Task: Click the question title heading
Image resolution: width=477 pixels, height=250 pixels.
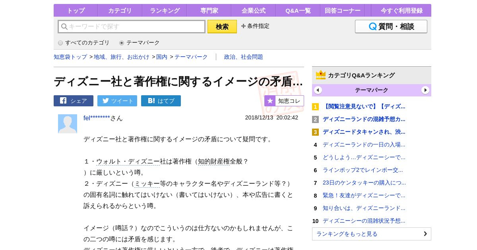Action: point(178,81)
